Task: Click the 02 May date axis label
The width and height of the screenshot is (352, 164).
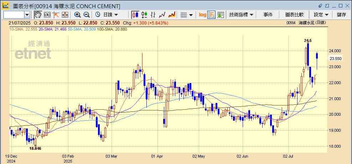Action: click(x=199, y=157)
